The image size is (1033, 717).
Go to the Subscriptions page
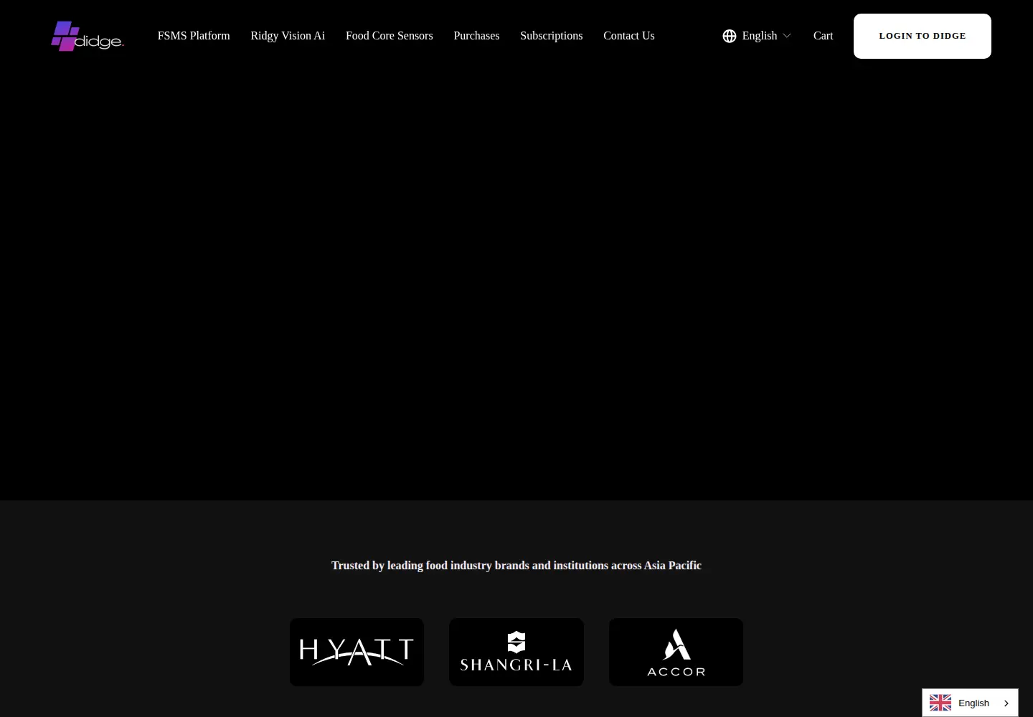[551, 36]
